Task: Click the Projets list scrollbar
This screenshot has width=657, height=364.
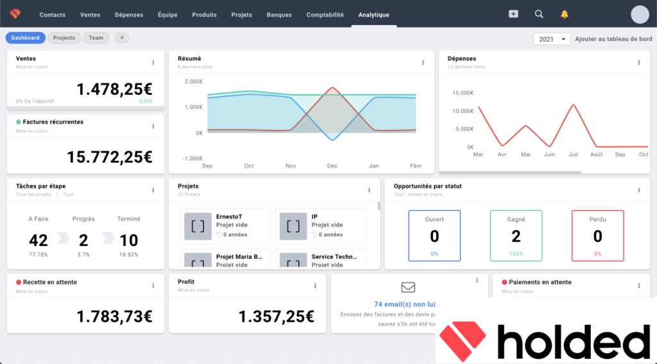Action: pyautogui.click(x=379, y=206)
